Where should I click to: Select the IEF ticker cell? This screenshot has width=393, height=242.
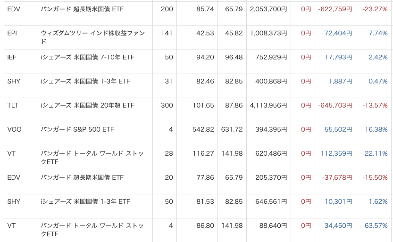pos(12,57)
